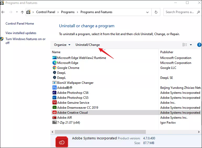Click the DeepL icon with DeepL SE publisher

click(55, 78)
